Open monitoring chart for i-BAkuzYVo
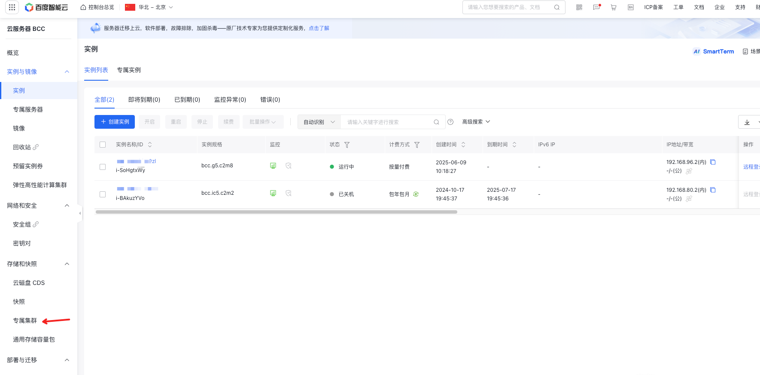 [x=273, y=193]
